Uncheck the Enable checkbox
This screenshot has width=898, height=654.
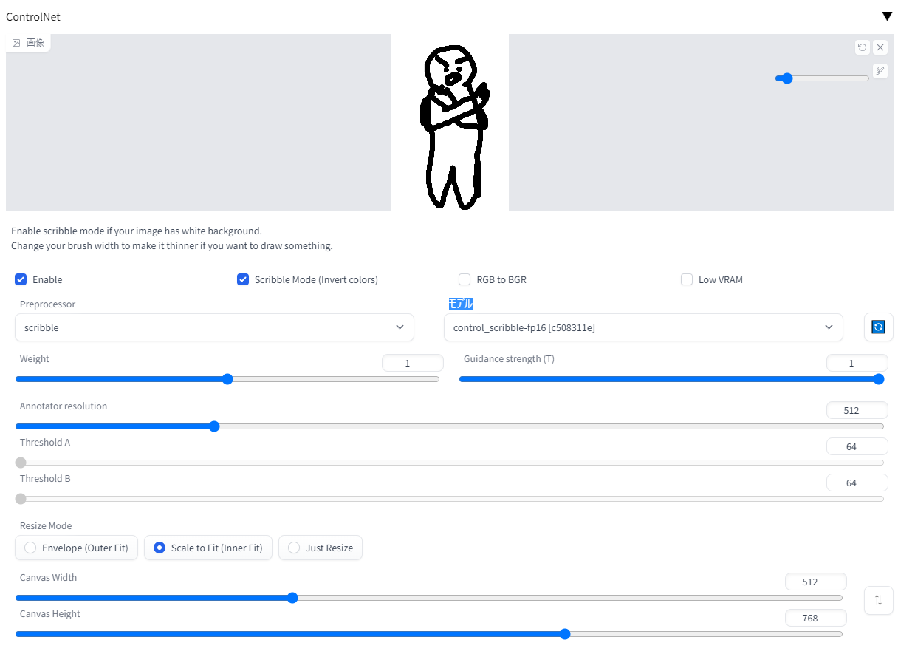click(x=21, y=279)
